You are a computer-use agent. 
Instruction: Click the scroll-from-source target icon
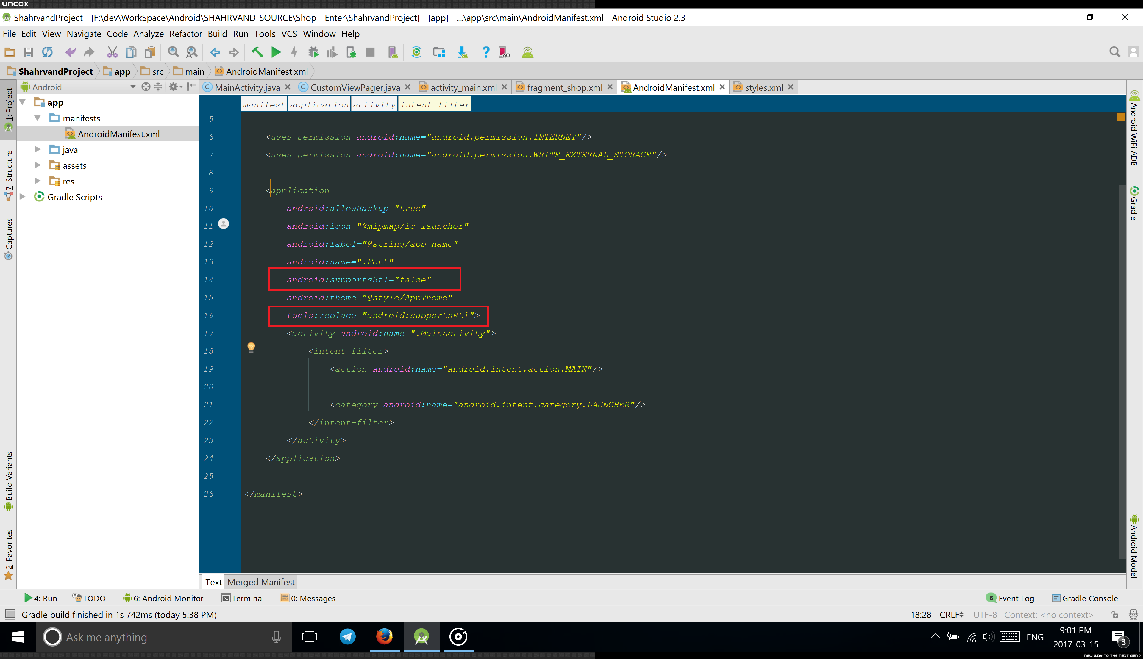point(146,87)
